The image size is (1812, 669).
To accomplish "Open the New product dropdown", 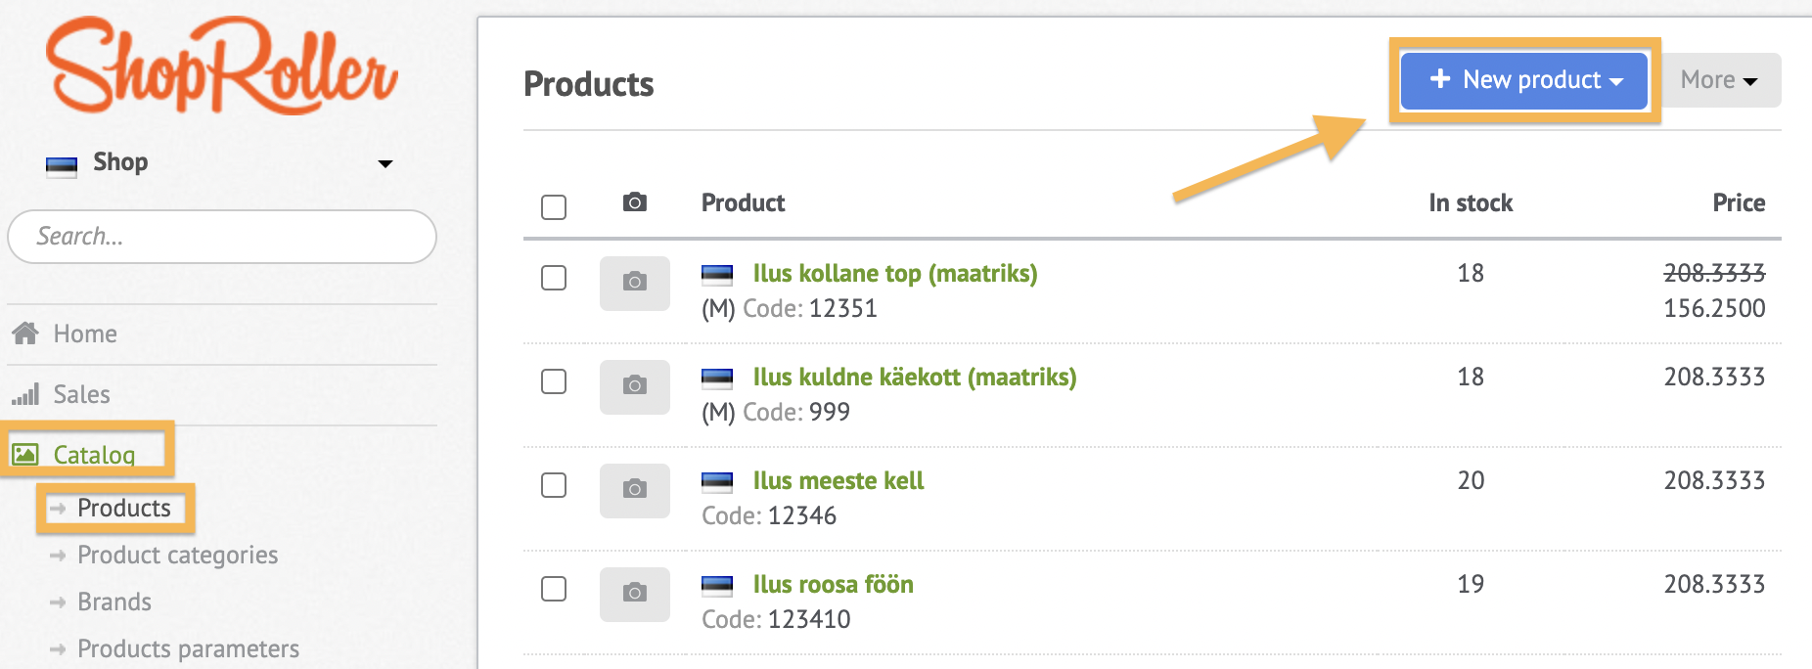I will [x=1524, y=80].
